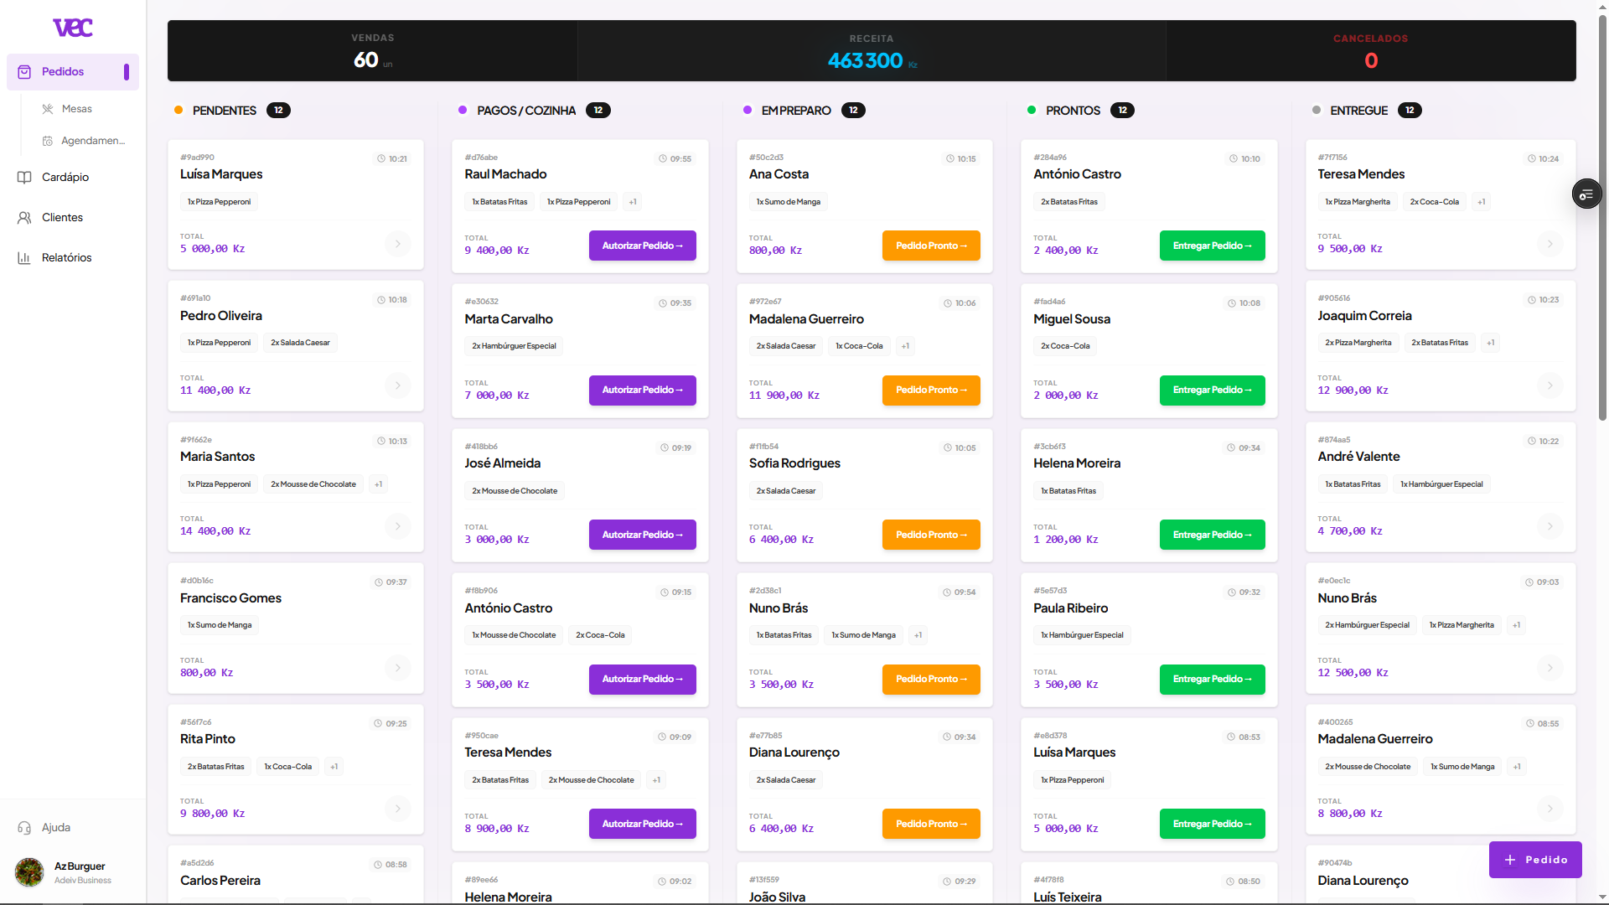
Task: Go to the Cardápio section
Action: [65, 178]
